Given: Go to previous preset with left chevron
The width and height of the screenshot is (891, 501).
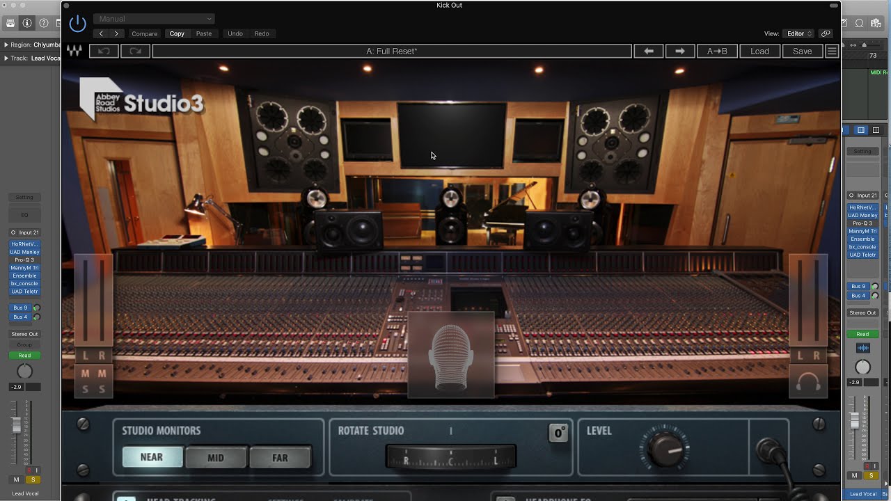Looking at the screenshot, I should point(102,33).
